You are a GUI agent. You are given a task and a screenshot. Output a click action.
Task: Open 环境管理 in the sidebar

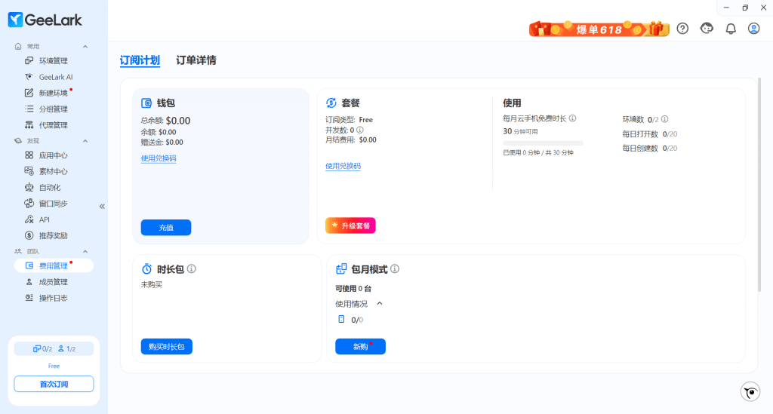[53, 61]
